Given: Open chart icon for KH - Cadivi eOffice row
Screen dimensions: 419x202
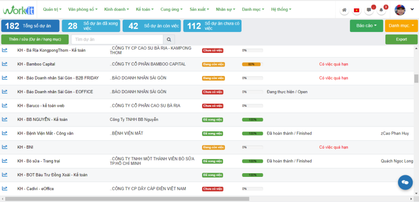Looking at the screenshot, I should (x=5, y=189).
